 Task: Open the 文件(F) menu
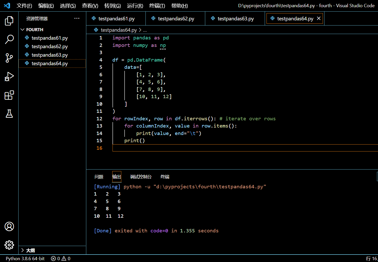(x=24, y=6)
